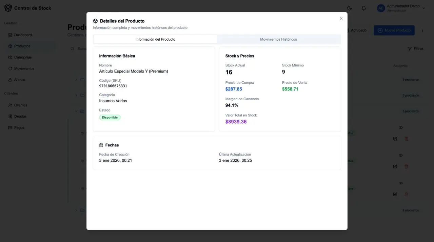Open the Pagos section
This screenshot has height=242, width=434.
point(19,127)
